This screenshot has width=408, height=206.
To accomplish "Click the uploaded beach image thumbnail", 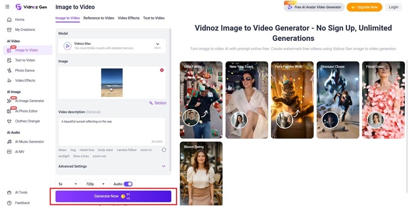I will click(112, 83).
